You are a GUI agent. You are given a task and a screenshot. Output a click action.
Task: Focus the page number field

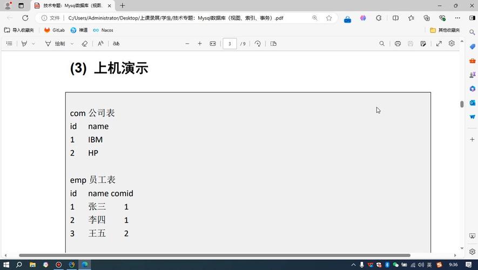tap(230, 44)
